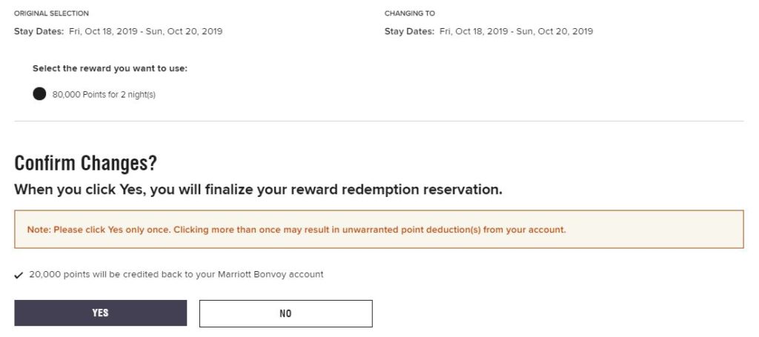Click the original selection date range value
This screenshot has width=759, height=337.
pos(145,31)
